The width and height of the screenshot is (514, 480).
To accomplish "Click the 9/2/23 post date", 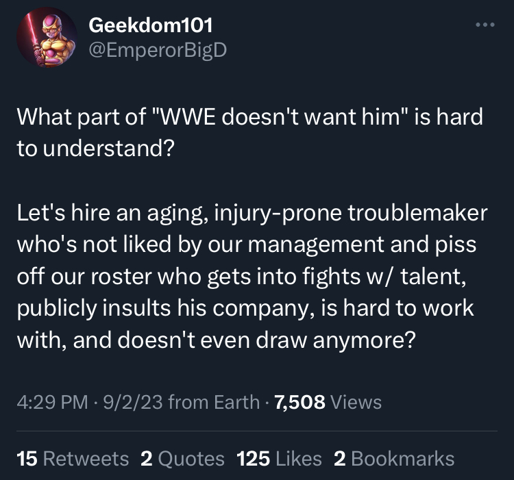I will click(x=130, y=402).
